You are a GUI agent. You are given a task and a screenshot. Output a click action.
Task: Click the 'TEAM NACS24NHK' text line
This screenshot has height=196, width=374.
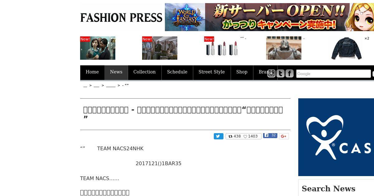click(120, 149)
